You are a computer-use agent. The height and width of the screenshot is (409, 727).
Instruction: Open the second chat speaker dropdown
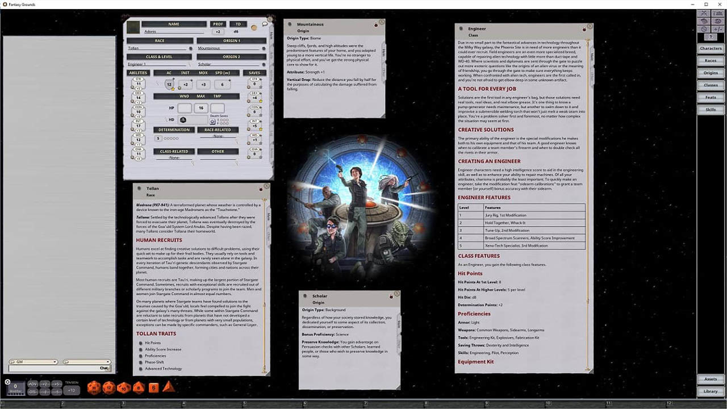[x=108, y=362]
